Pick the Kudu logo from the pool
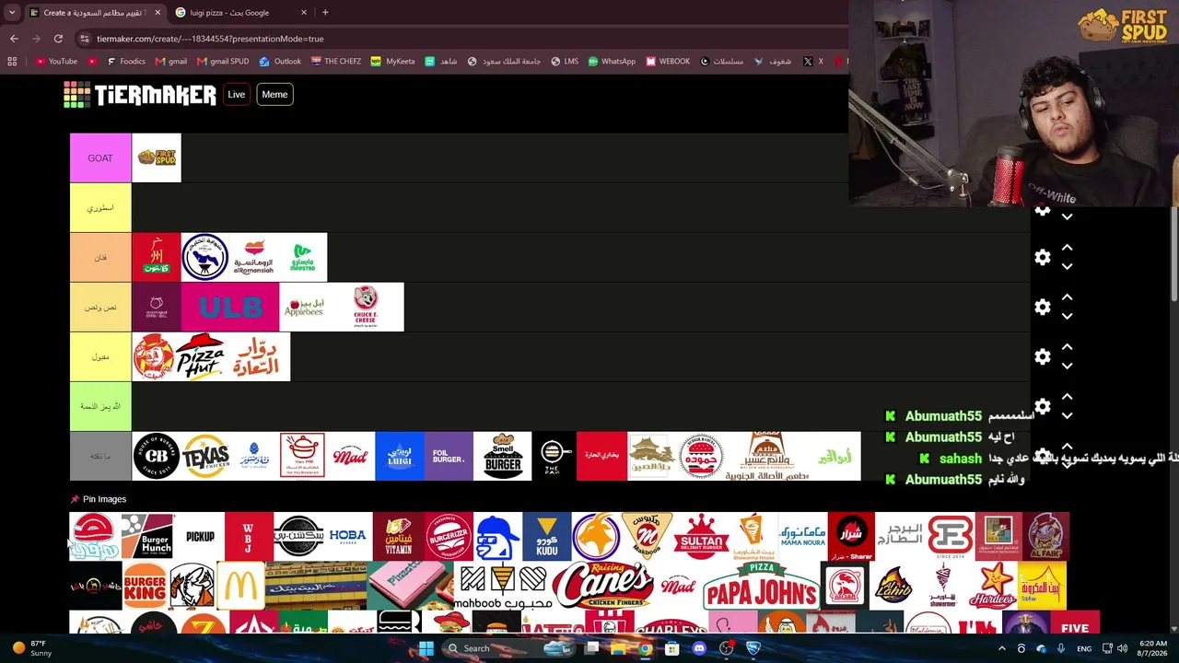1179x663 pixels. (546, 537)
